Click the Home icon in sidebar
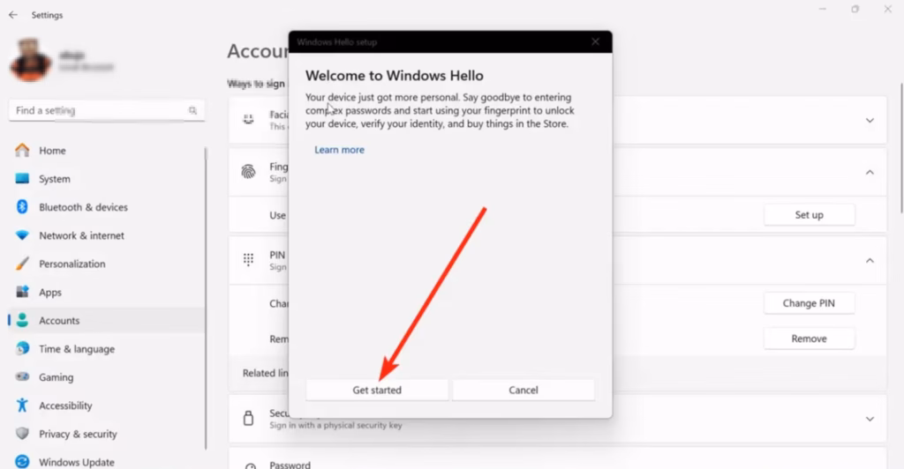This screenshot has width=904, height=469. [23, 151]
